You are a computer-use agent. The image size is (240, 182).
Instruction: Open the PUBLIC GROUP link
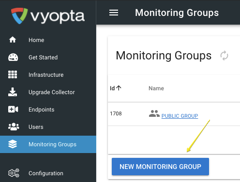click(x=180, y=116)
